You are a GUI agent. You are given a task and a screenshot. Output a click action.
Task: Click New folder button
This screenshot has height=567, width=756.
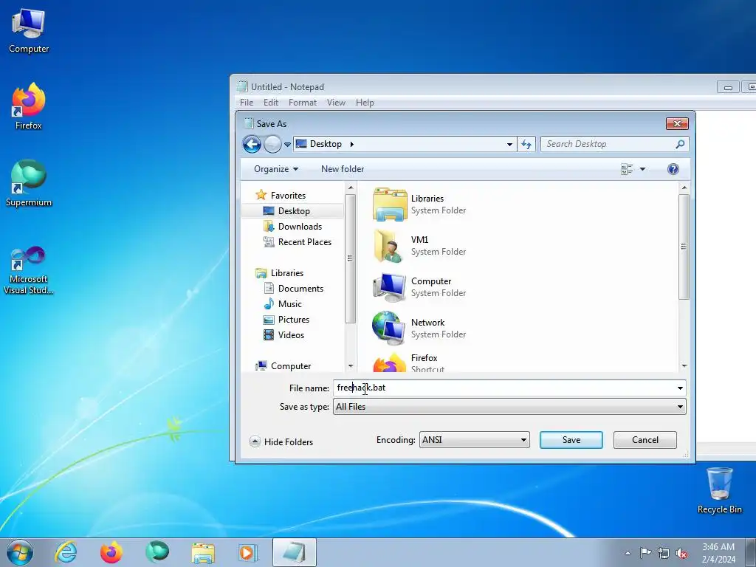(x=343, y=169)
